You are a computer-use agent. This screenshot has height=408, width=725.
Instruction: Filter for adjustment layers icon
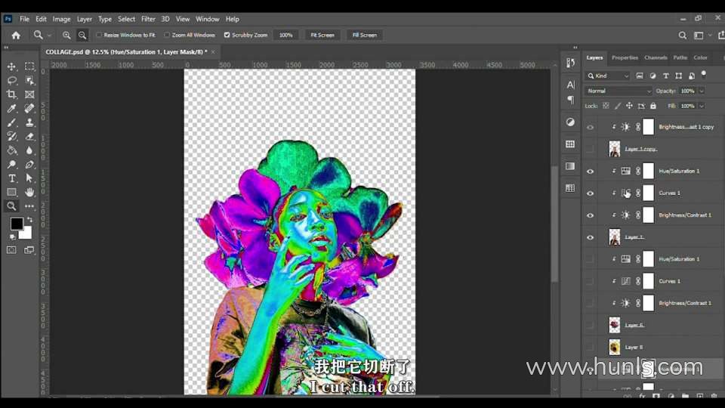pos(652,76)
